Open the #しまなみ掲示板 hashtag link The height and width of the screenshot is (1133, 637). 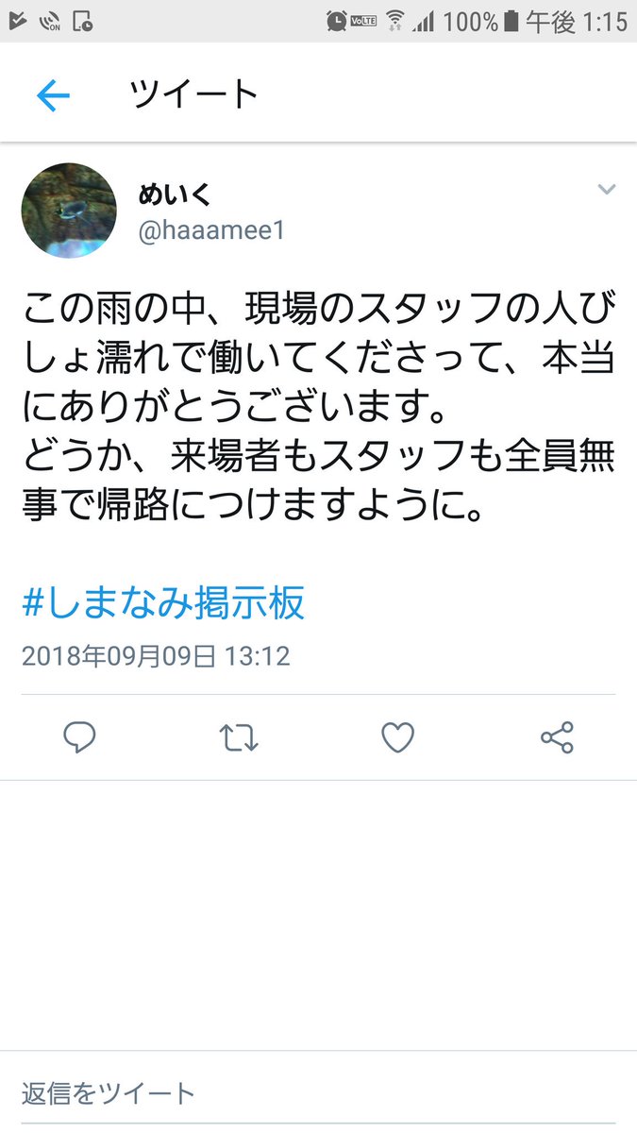coord(163,602)
